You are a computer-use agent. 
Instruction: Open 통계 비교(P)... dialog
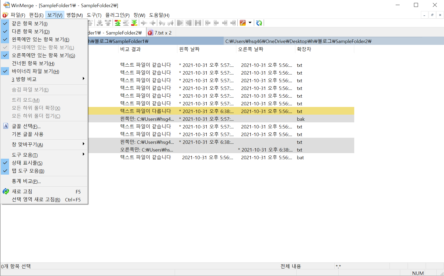[44, 181]
